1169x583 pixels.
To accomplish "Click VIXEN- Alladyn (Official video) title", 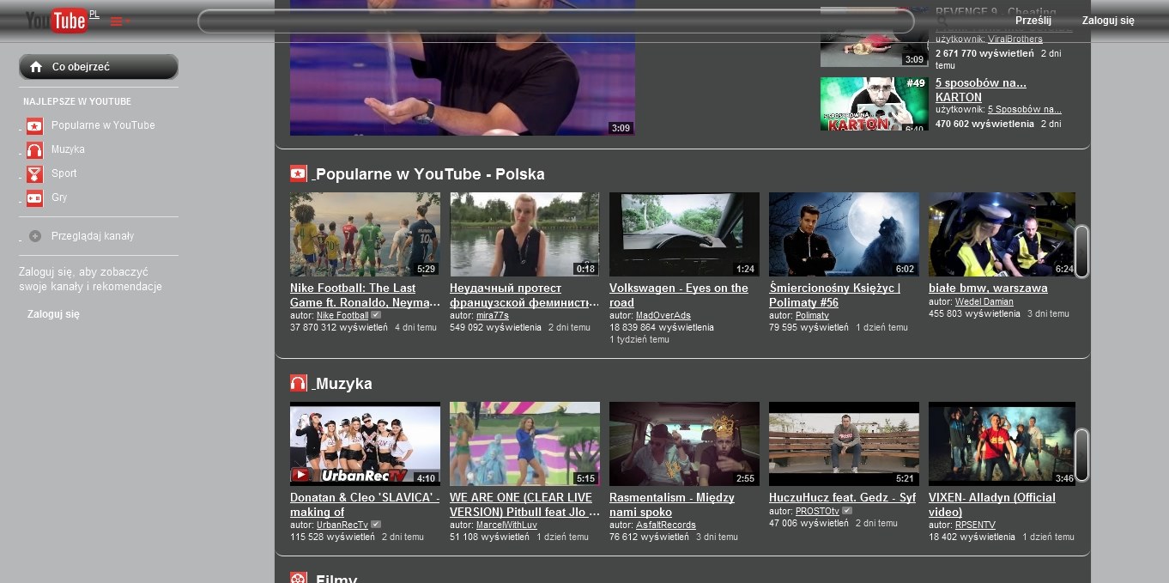I will tap(992, 505).
